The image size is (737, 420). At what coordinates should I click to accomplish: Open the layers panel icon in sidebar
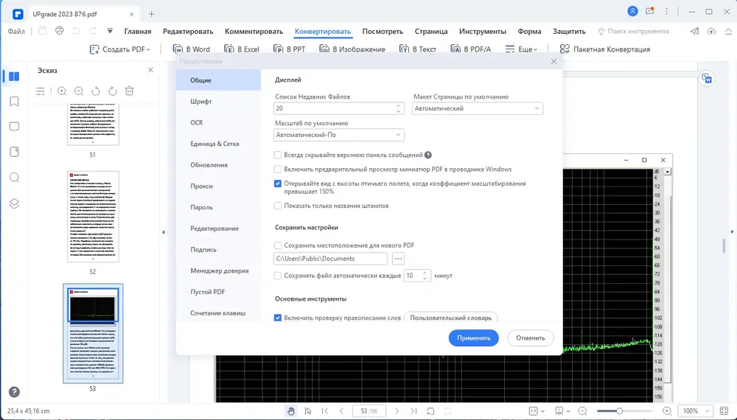click(14, 203)
